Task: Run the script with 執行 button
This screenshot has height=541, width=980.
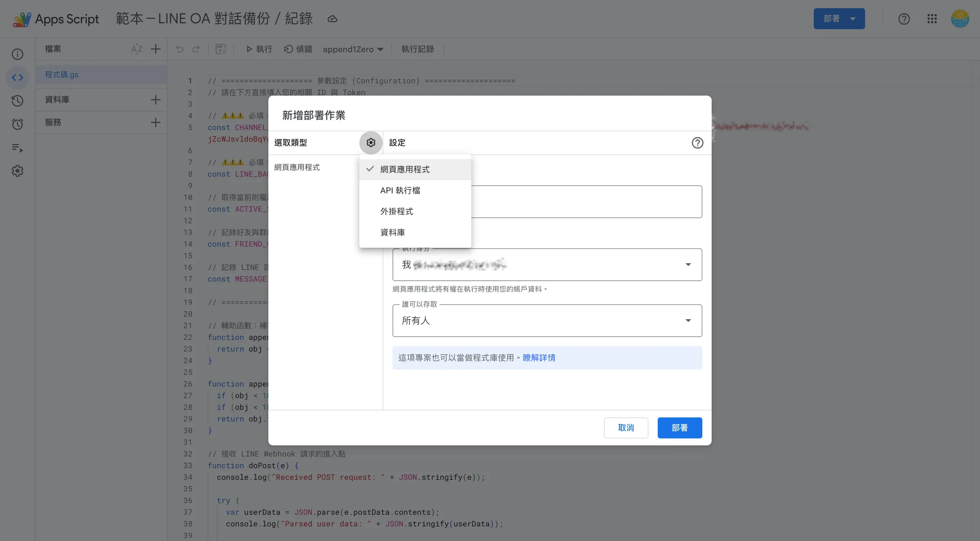Action: tap(259, 49)
